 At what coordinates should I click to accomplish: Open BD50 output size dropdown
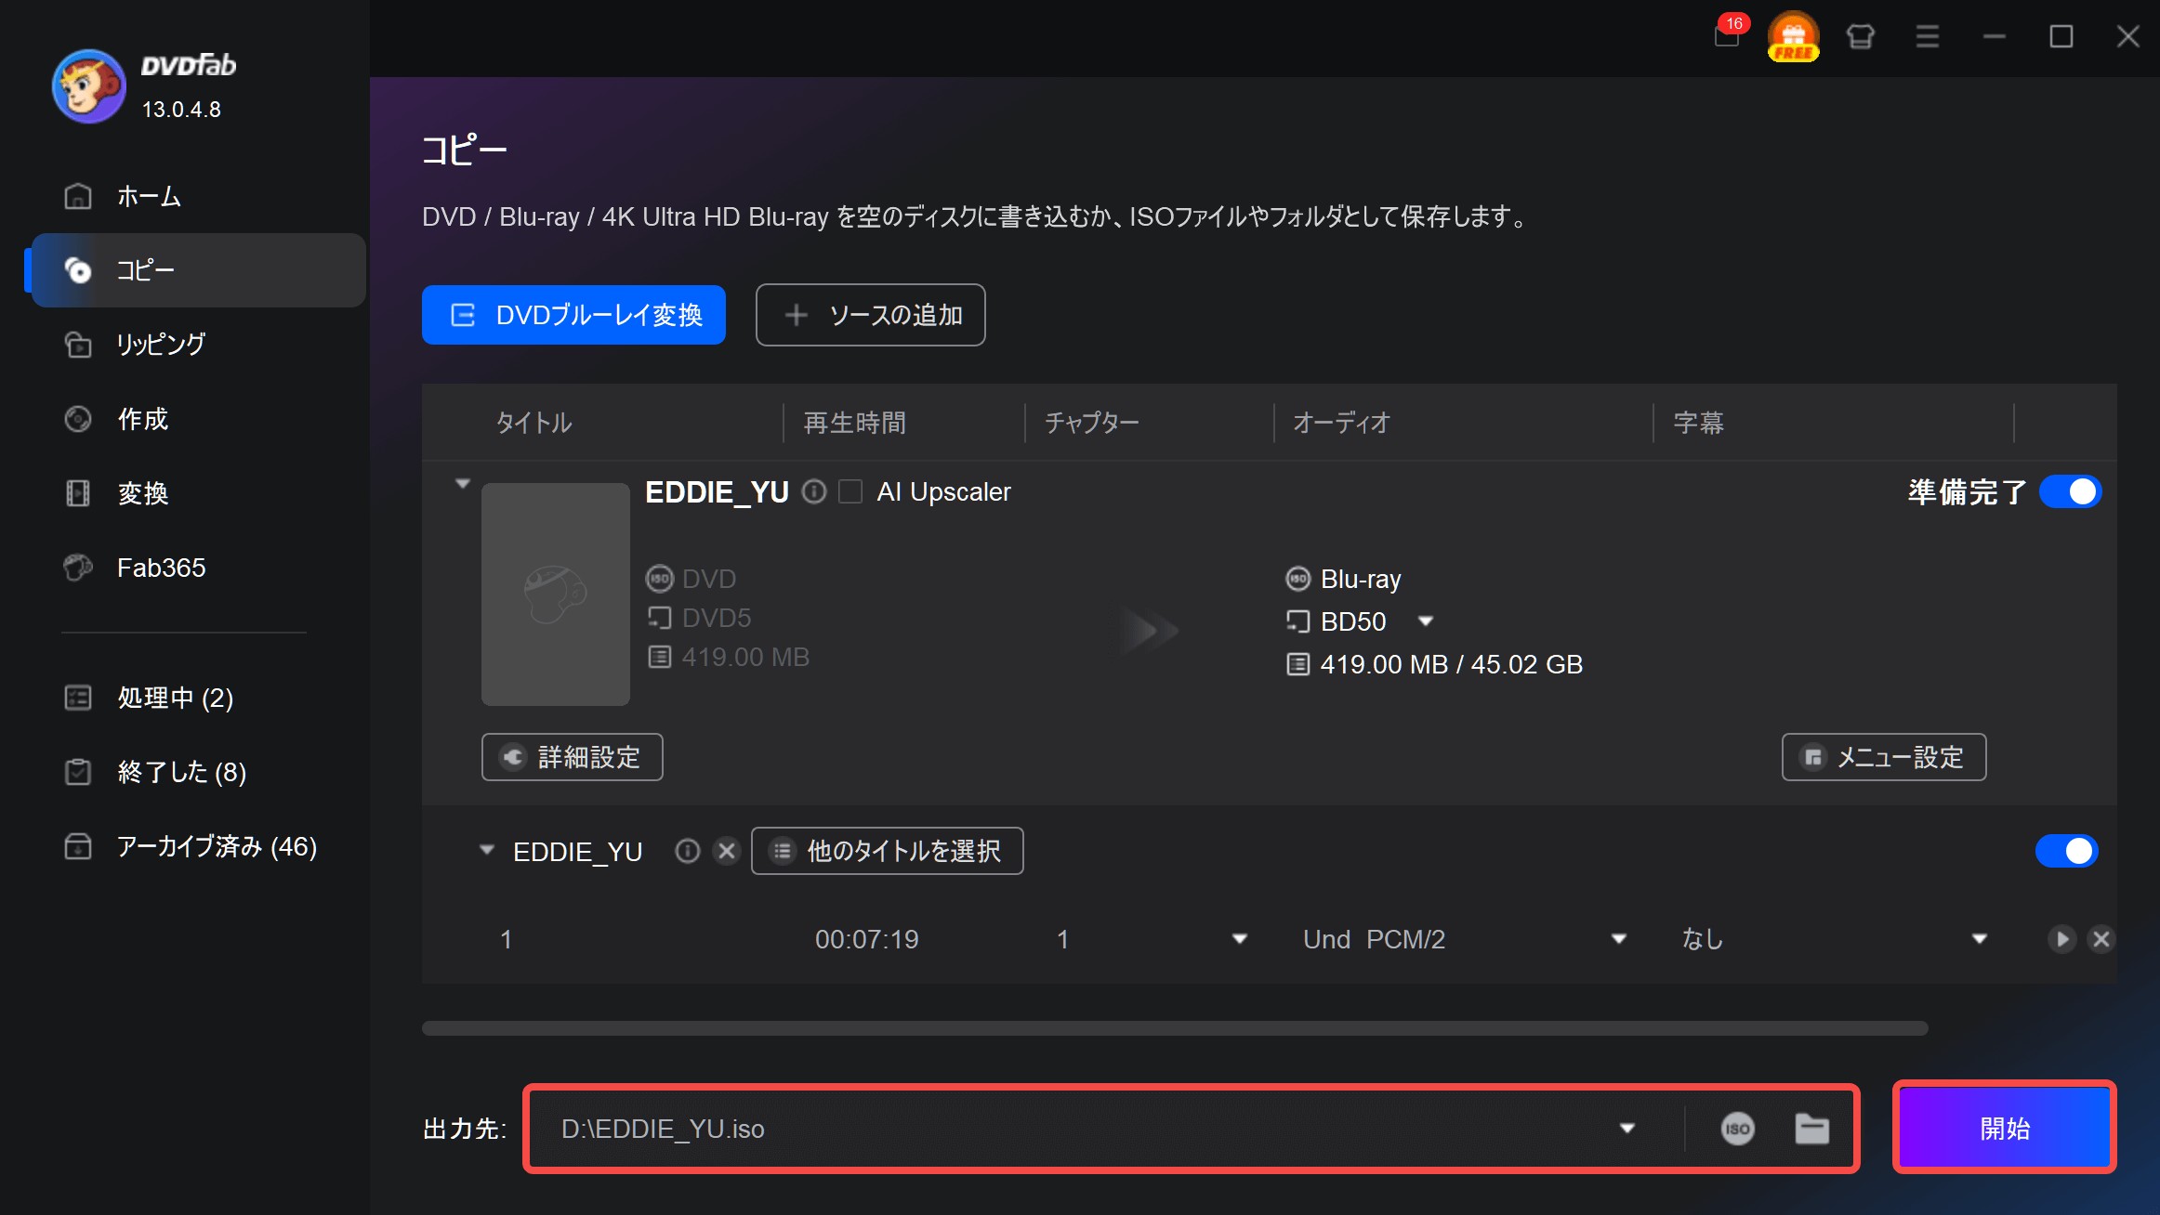tap(1425, 621)
